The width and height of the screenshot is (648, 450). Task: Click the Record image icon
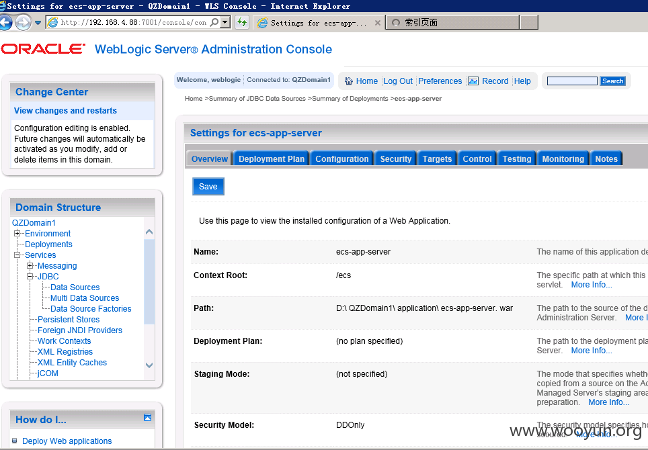point(473,81)
